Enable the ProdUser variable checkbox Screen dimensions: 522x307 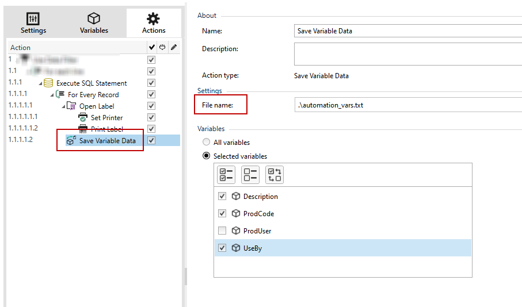(x=223, y=231)
